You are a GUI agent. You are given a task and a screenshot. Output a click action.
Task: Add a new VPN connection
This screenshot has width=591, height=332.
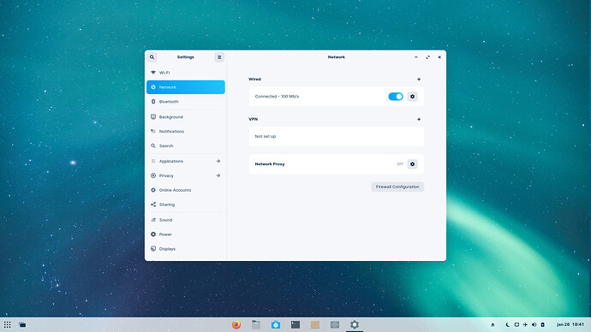419,119
